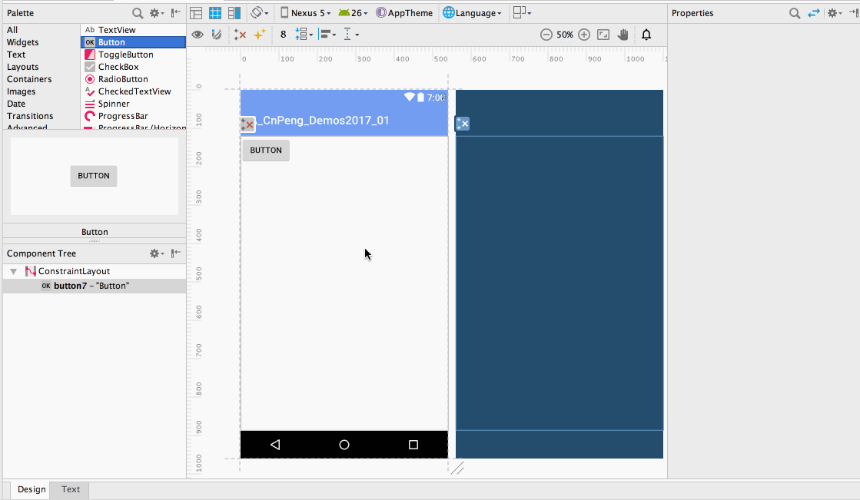This screenshot has width=860, height=500.
Task: Click the clear constraints icon on the blueprint view
Action: tap(463, 124)
